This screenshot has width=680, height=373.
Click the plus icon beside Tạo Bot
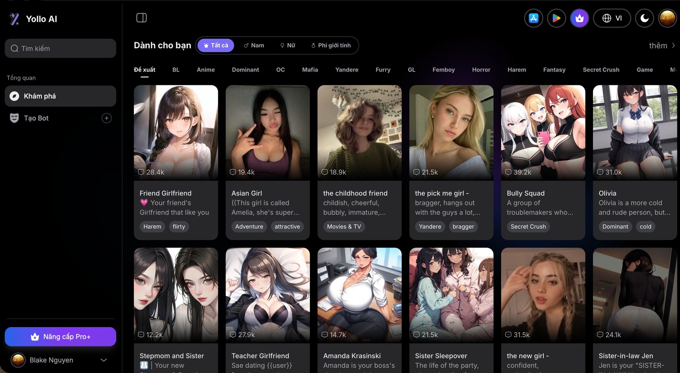(106, 118)
